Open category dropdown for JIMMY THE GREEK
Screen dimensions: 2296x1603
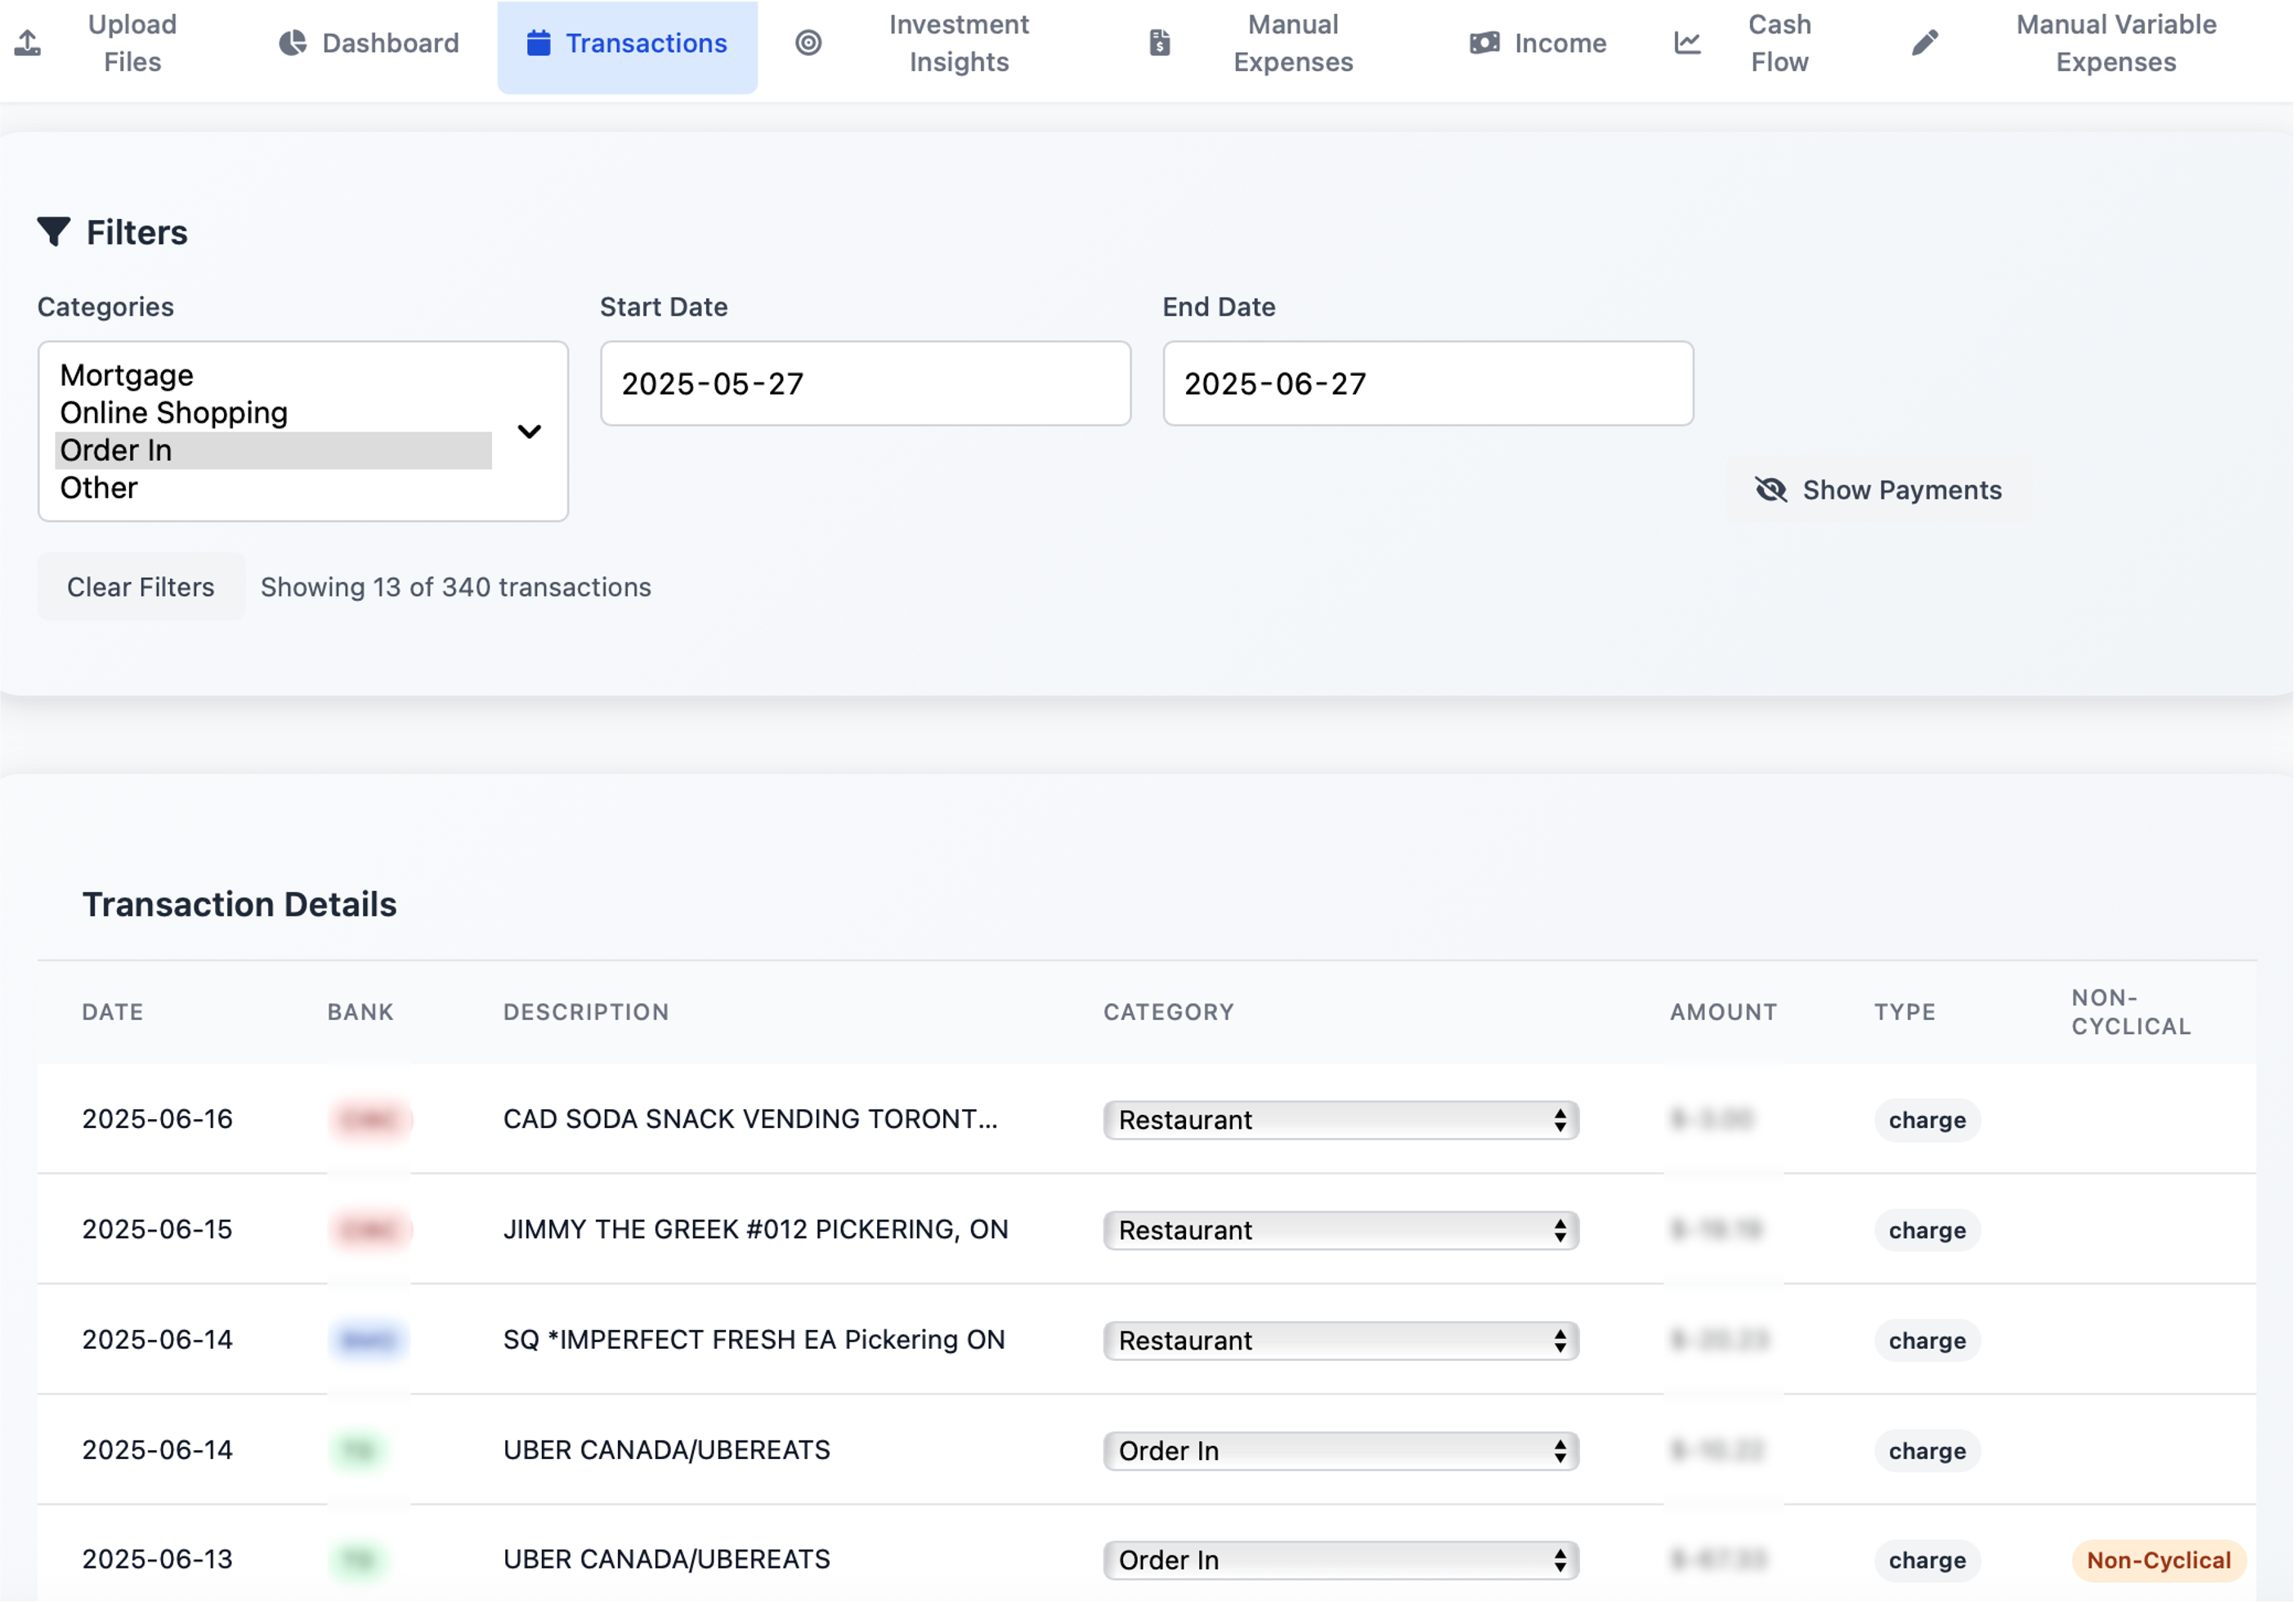click(1340, 1230)
